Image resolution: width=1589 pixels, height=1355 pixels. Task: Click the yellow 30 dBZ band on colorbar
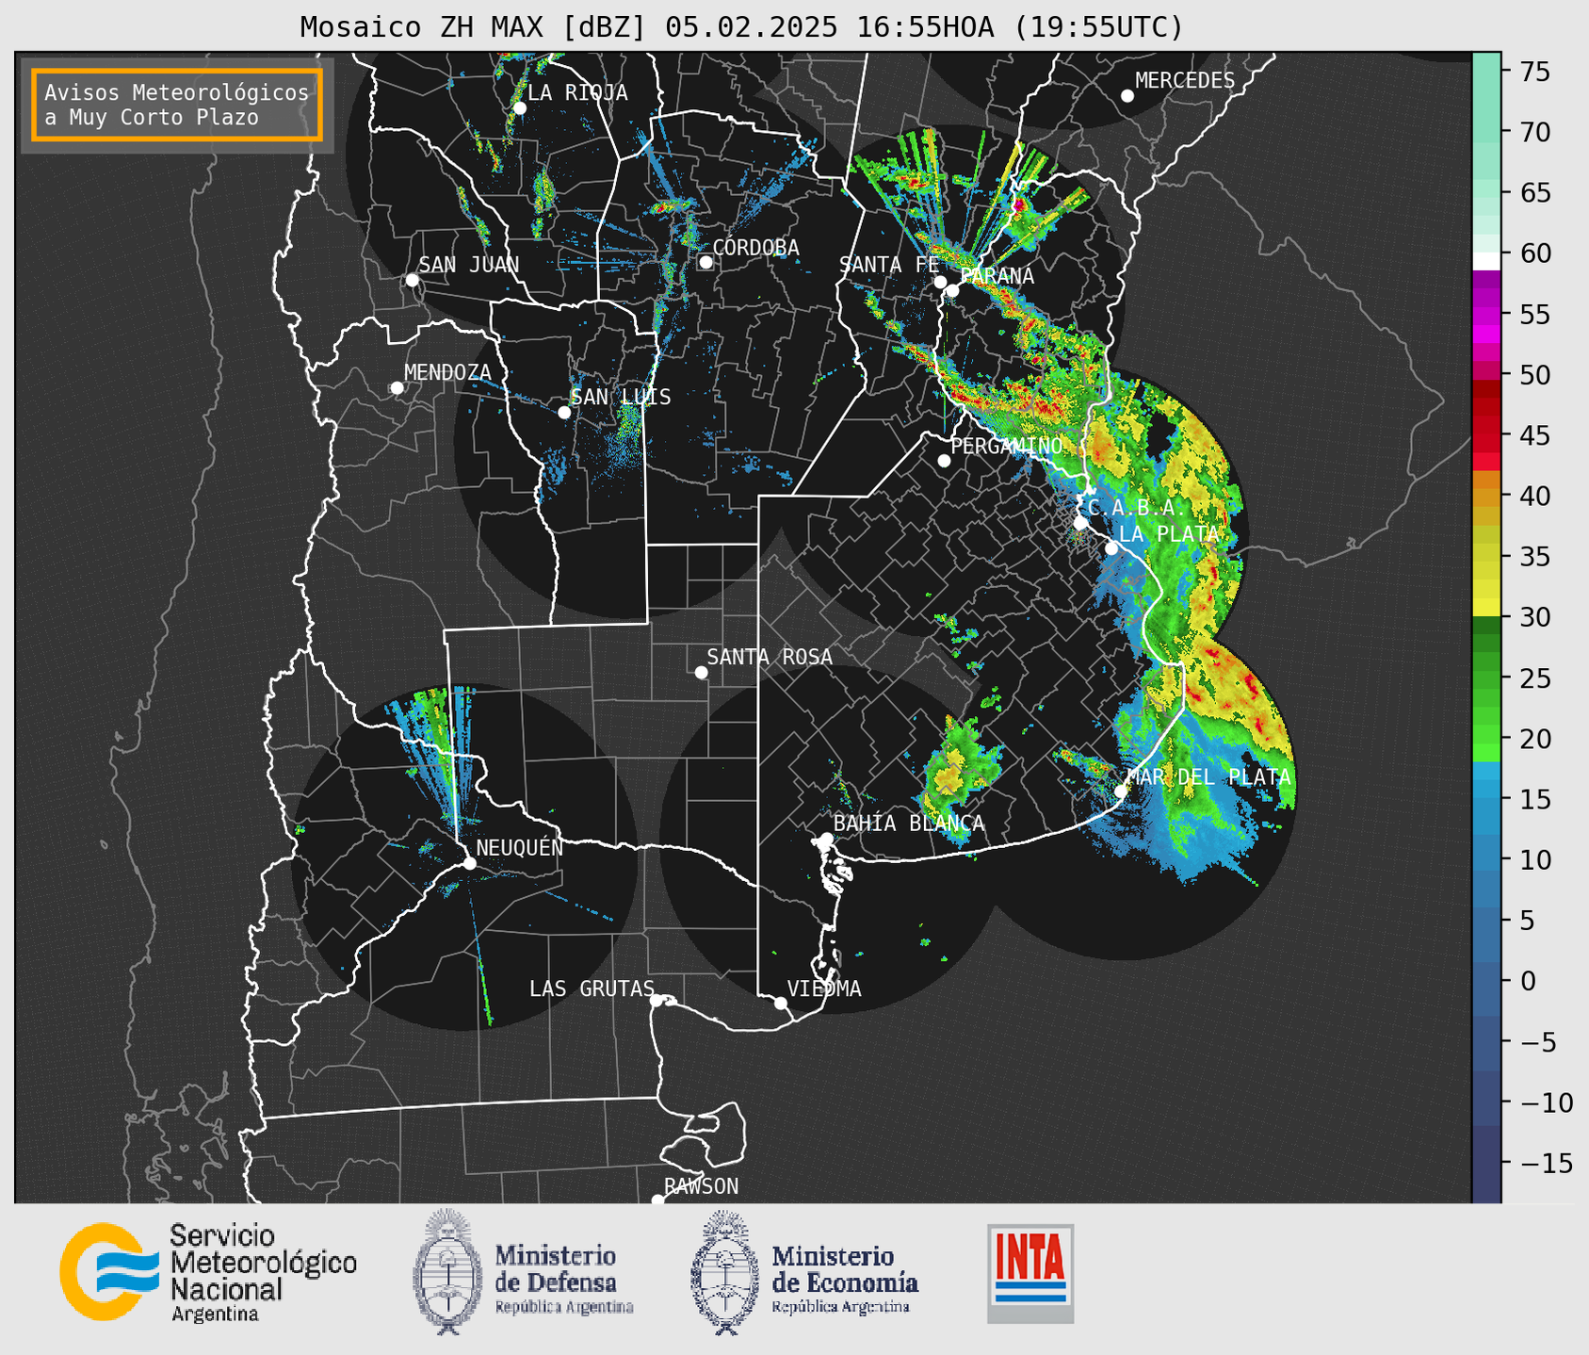click(x=1486, y=605)
